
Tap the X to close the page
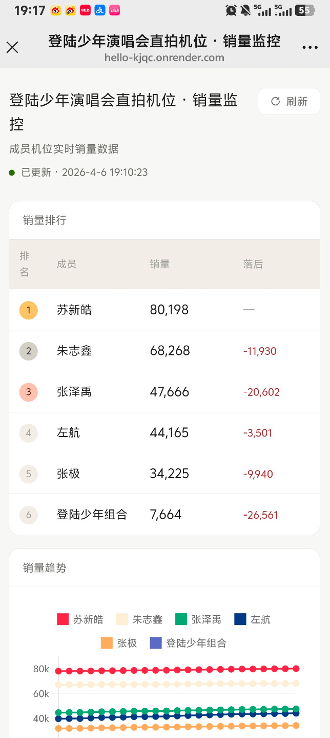[x=12, y=47]
